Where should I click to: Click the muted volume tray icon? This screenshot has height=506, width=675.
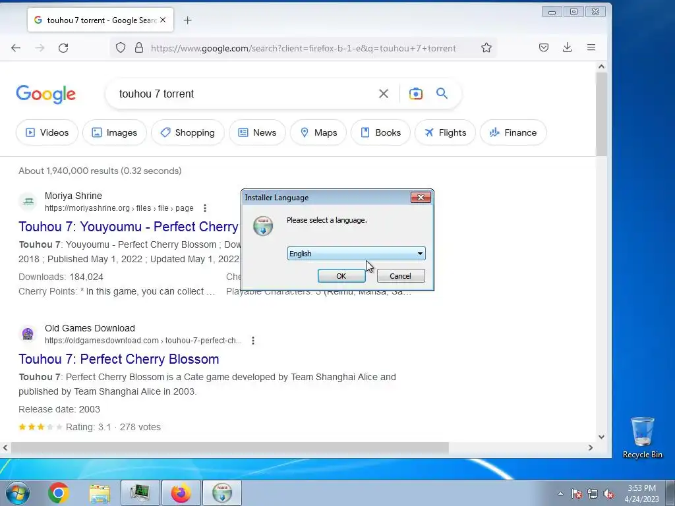608,493
